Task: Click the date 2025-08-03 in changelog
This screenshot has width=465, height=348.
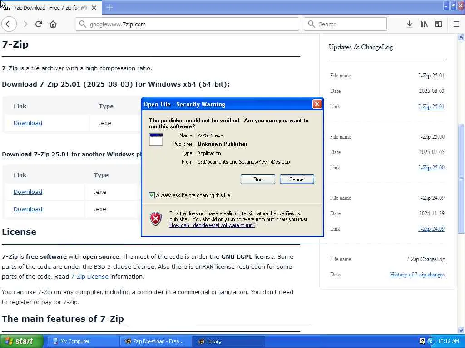Action: tap(431, 91)
